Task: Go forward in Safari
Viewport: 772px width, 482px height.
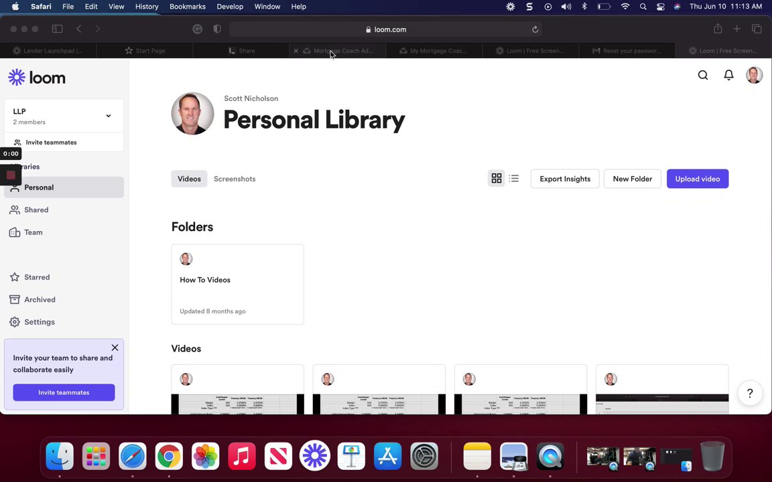Action: point(97,29)
